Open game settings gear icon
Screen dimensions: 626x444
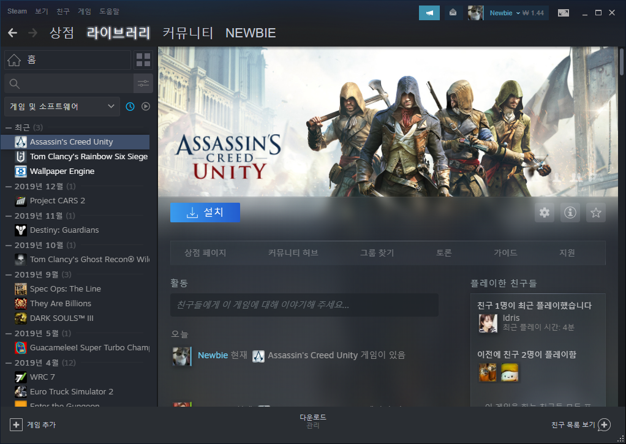(544, 213)
